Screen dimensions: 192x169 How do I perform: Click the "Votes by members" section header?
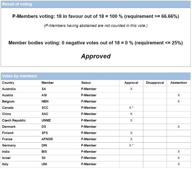point(96,76)
